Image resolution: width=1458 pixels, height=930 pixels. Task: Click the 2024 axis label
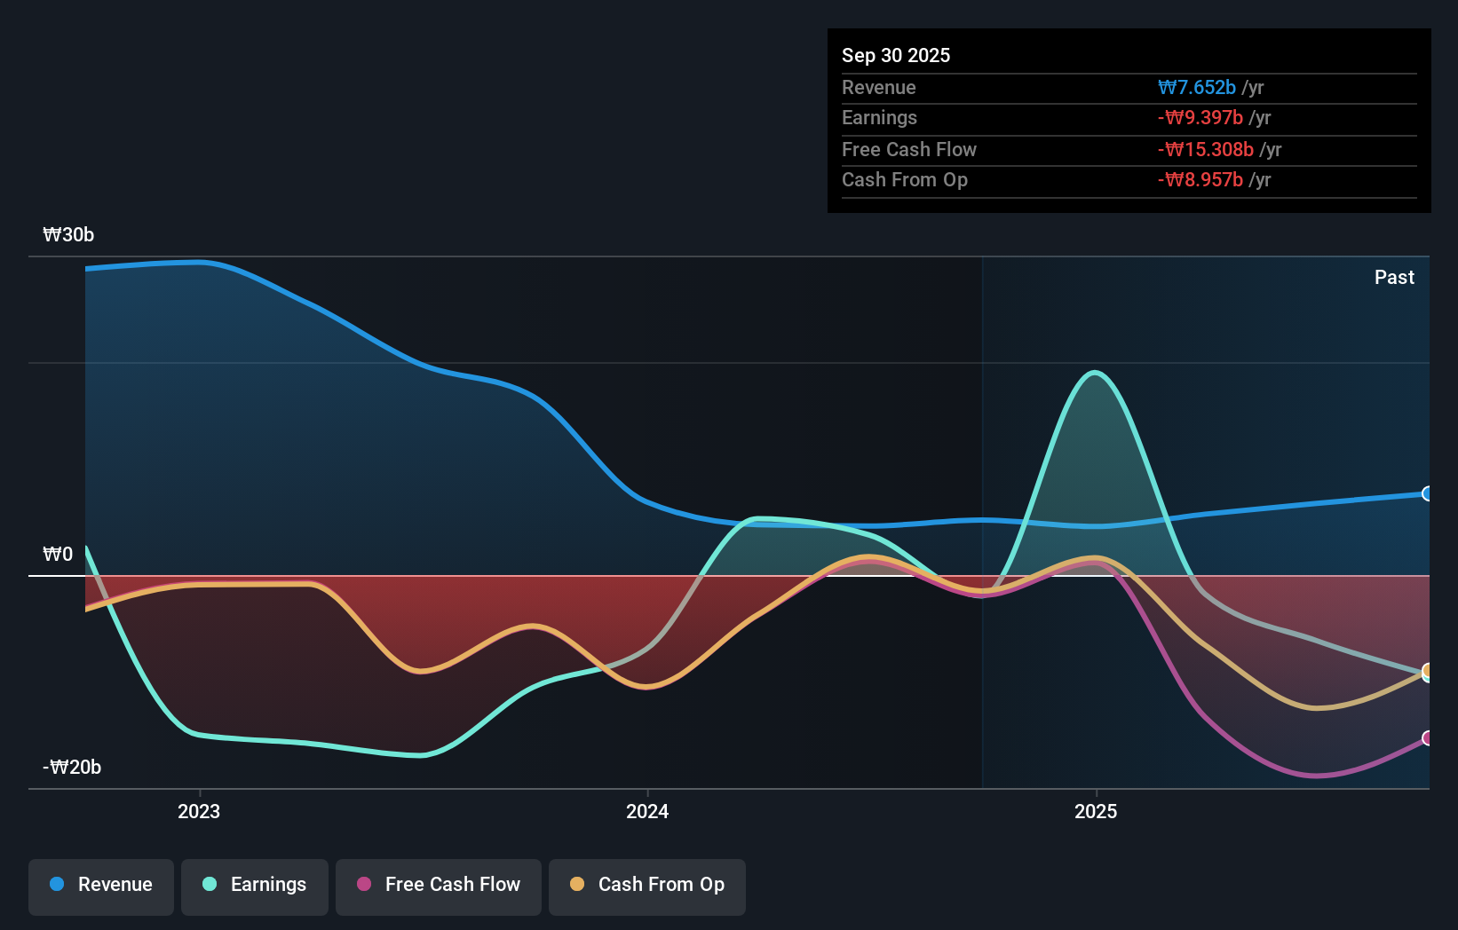click(x=647, y=811)
